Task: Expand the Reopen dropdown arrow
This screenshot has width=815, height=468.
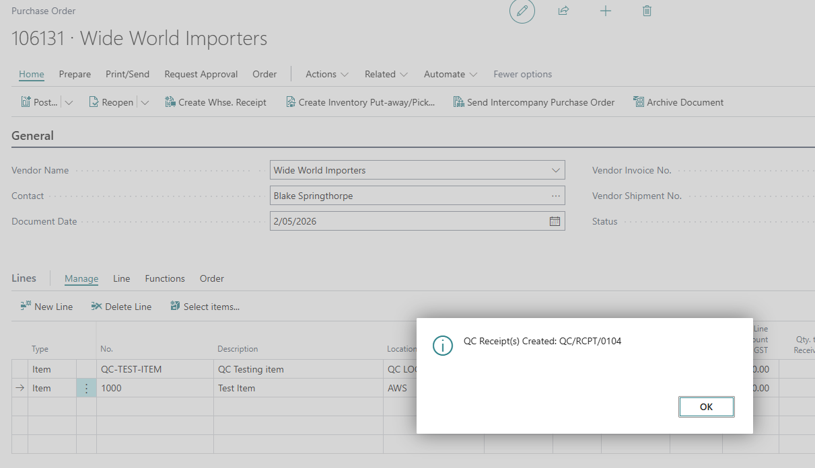Action: click(145, 102)
